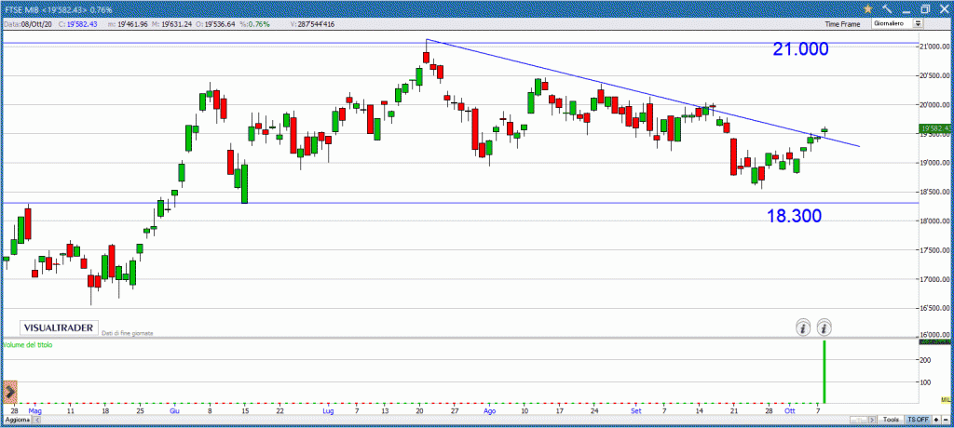Click the Tools button
Viewport: 954px width, 428px height.
[891, 420]
